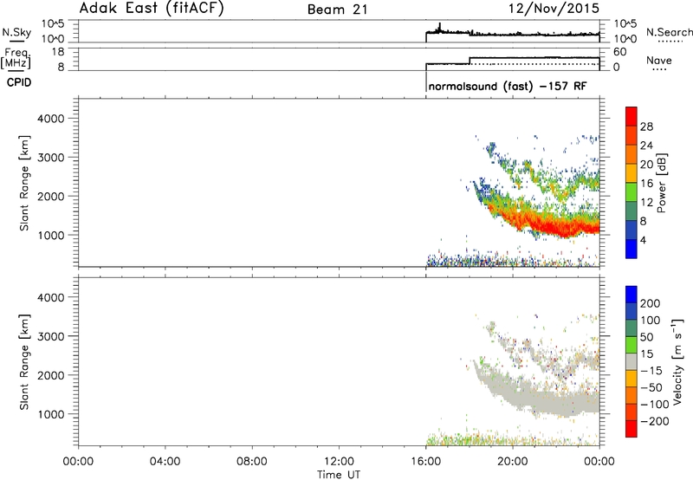Click the 'Velocity [m s⁻¹]' colorbar label

677,361
